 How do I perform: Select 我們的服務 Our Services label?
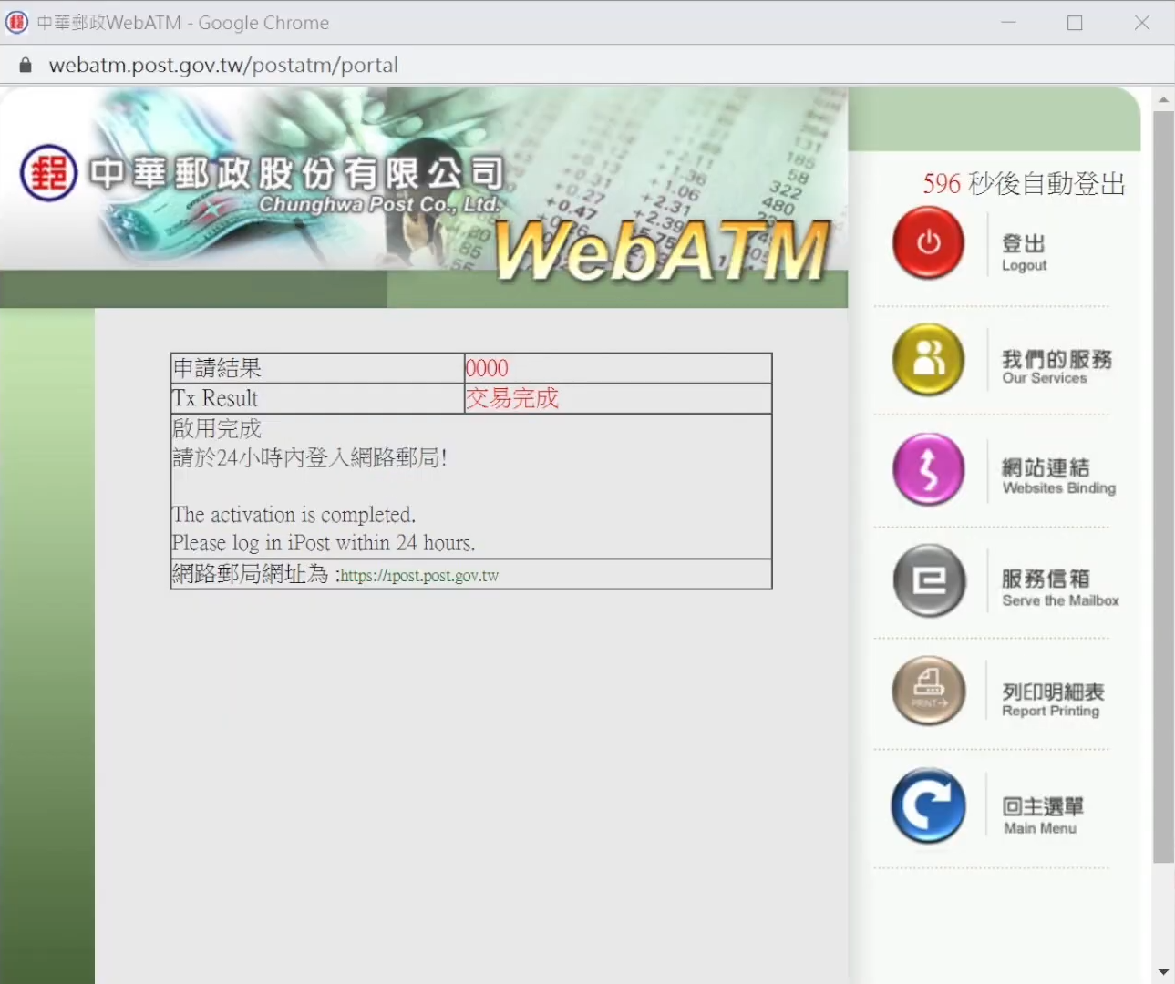[x=1056, y=366]
